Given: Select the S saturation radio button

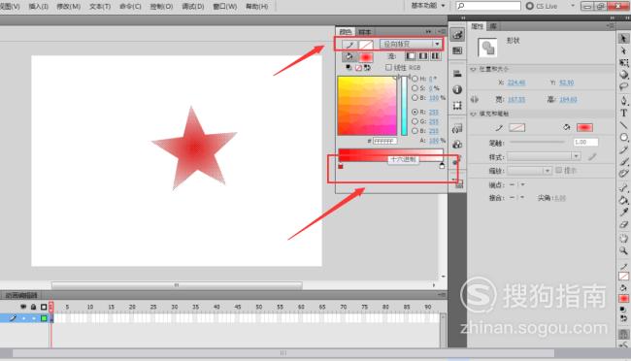Looking at the screenshot, I should [x=415, y=88].
